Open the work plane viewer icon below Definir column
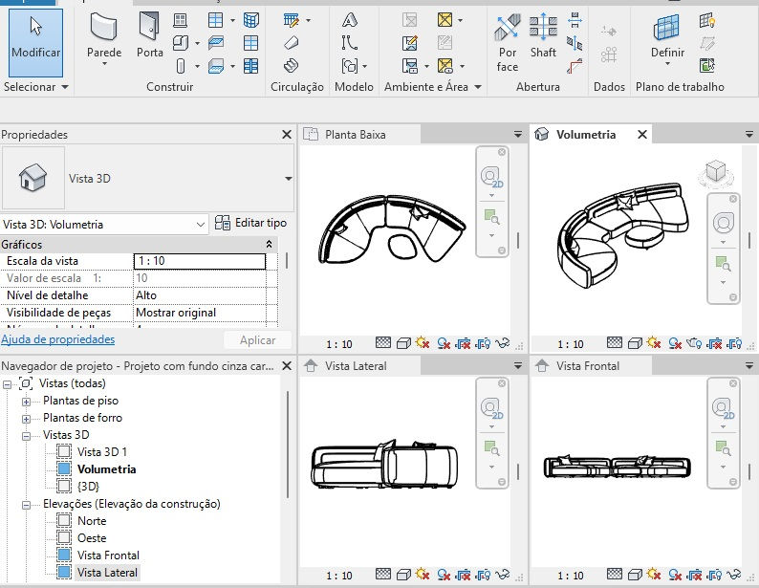The width and height of the screenshot is (759, 588). [x=707, y=65]
